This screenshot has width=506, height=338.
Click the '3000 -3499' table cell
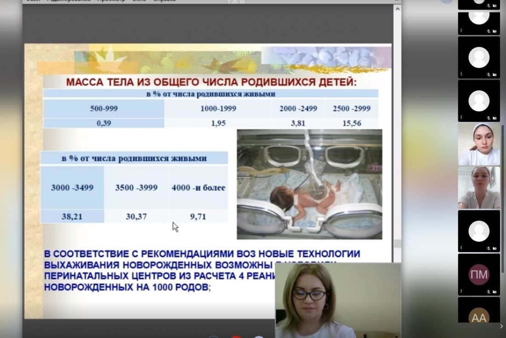click(72, 187)
